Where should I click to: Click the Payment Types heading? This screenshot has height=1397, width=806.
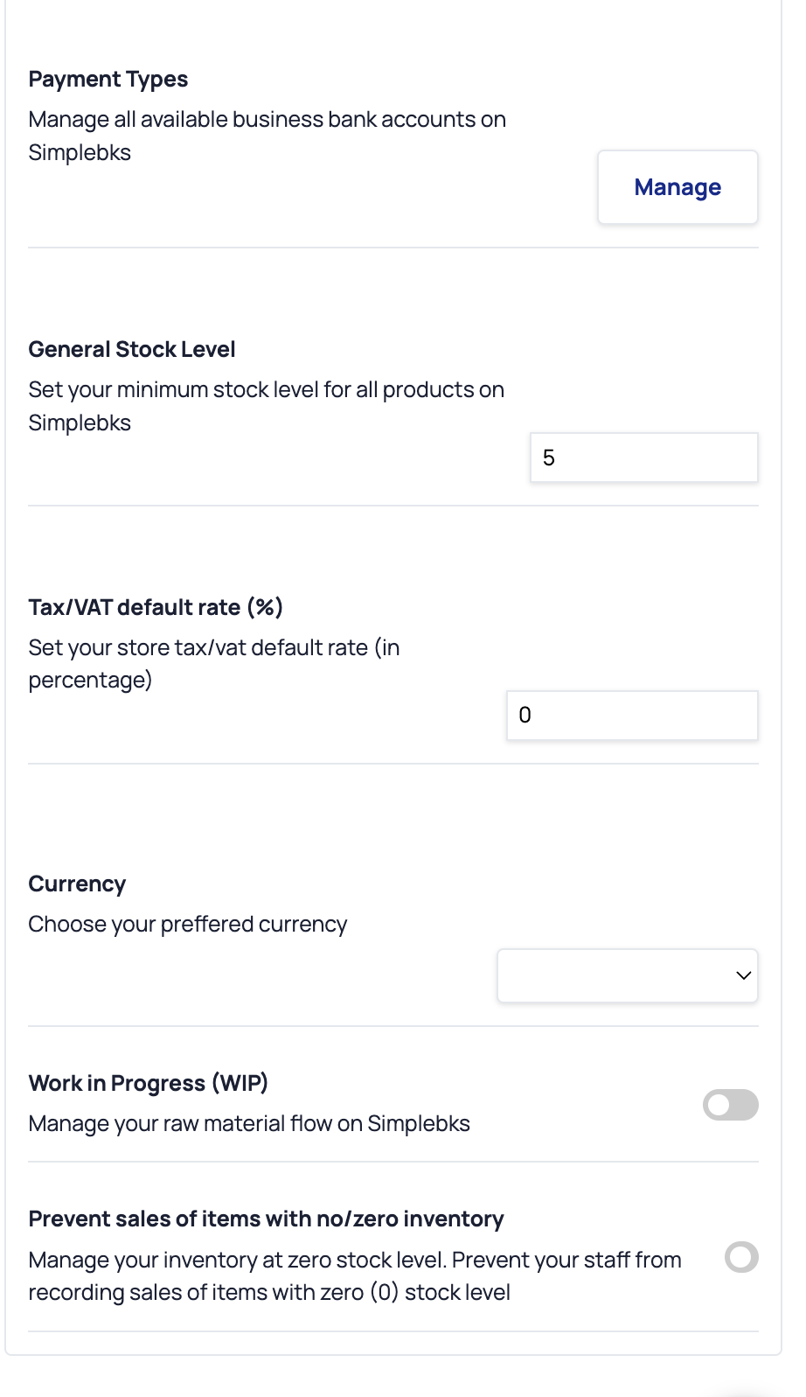click(x=108, y=79)
